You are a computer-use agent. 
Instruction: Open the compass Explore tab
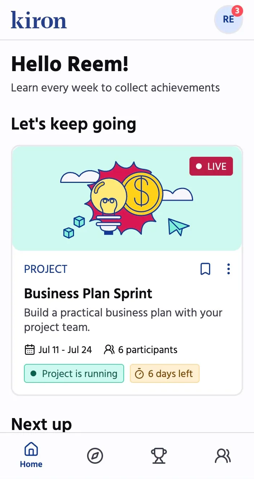pos(95,456)
